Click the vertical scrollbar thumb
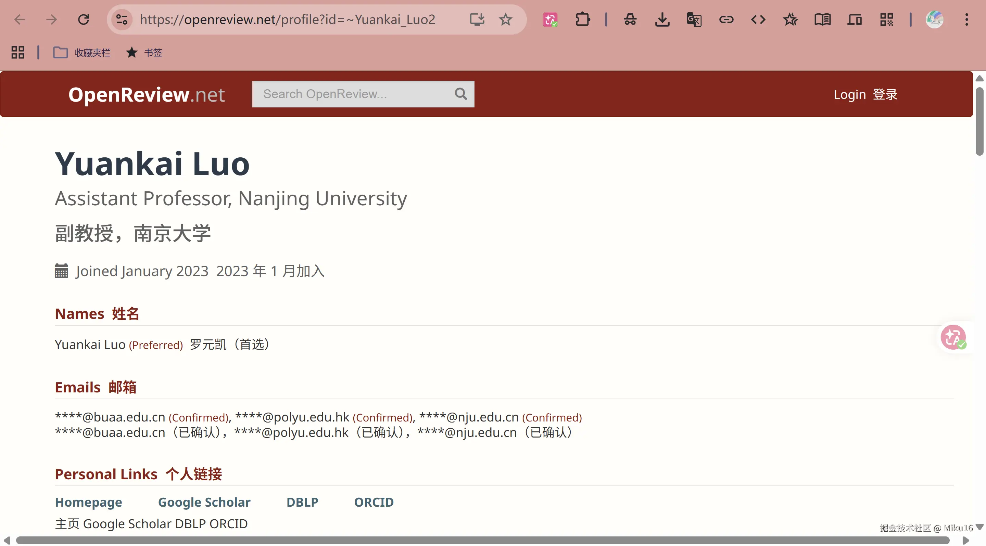Viewport: 986px width, 546px height. [979, 121]
